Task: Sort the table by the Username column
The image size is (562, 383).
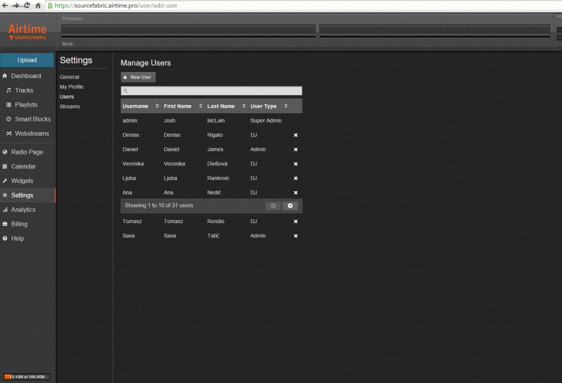Action: 140,106
